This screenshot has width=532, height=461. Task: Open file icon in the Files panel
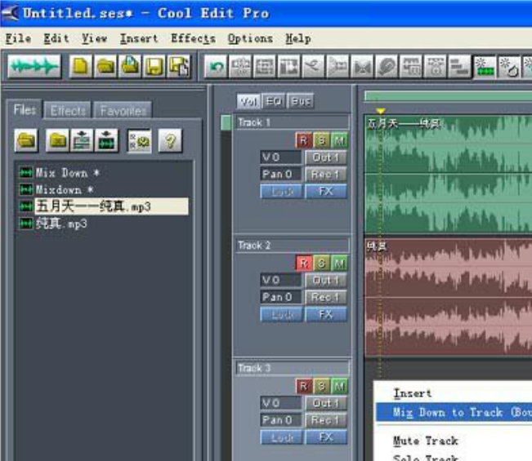[27, 141]
